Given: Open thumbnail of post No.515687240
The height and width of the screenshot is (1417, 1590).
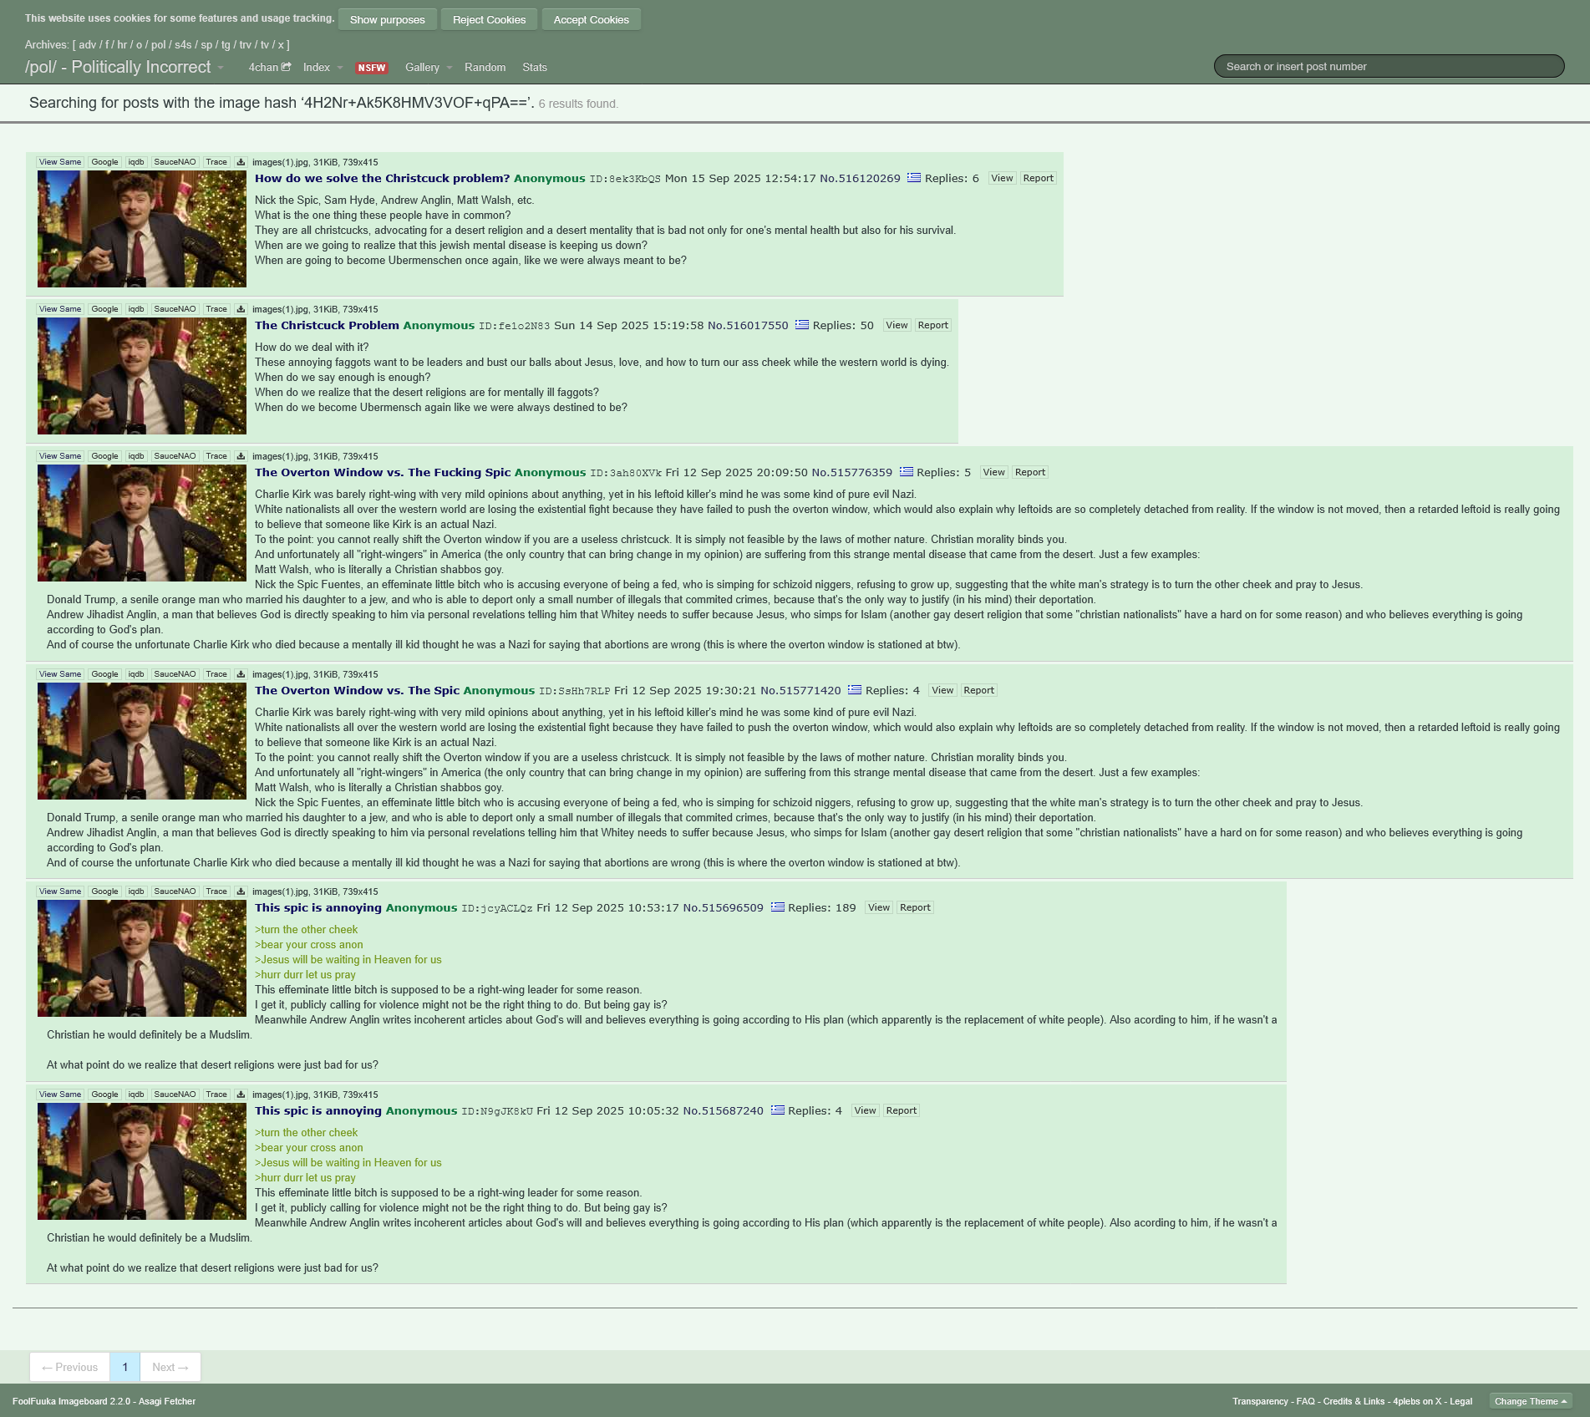Looking at the screenshot, I should [x=142, y=1161].
